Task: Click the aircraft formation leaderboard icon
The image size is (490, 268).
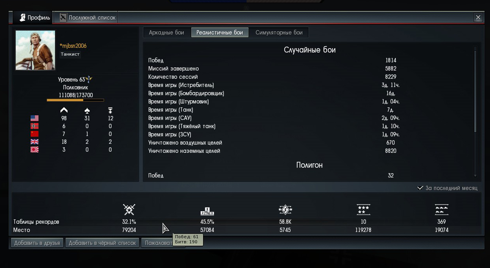Action: (441, 210)
